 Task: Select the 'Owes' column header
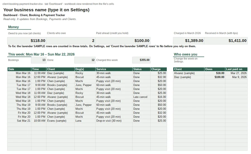tap(215, 69)
